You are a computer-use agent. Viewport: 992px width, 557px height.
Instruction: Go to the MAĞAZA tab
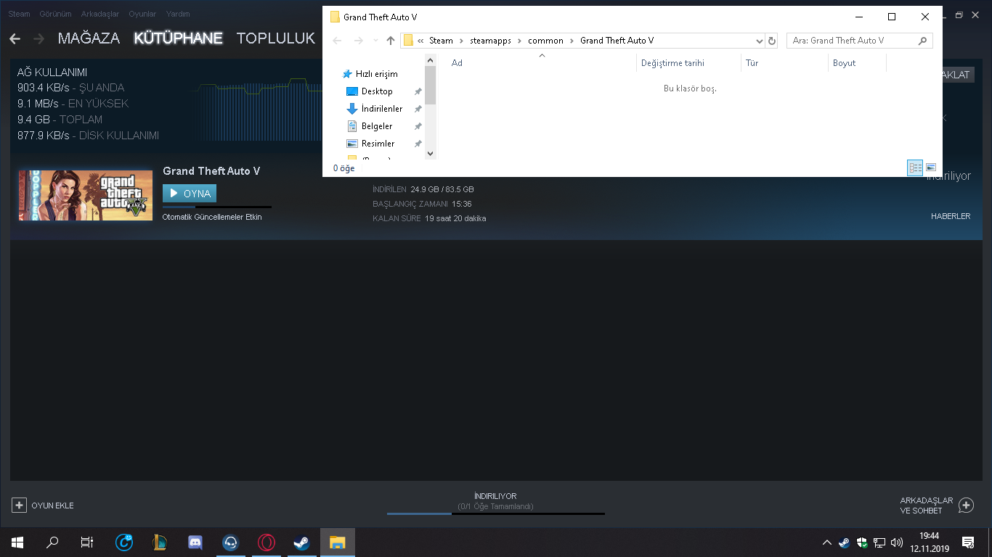(89, 38)
